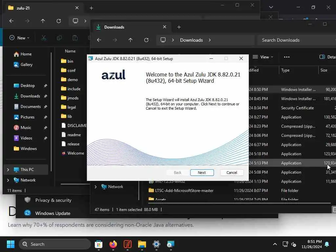Open the notification bell in taskbar
Image resolution: width=336 pixels, height=252 pixels.
click(x=327, y=244)
